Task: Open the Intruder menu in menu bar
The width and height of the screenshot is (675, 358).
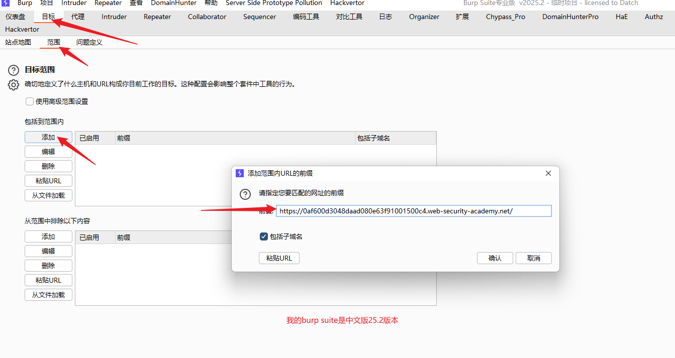Action: pyautogui.click(x=74, y=3)
